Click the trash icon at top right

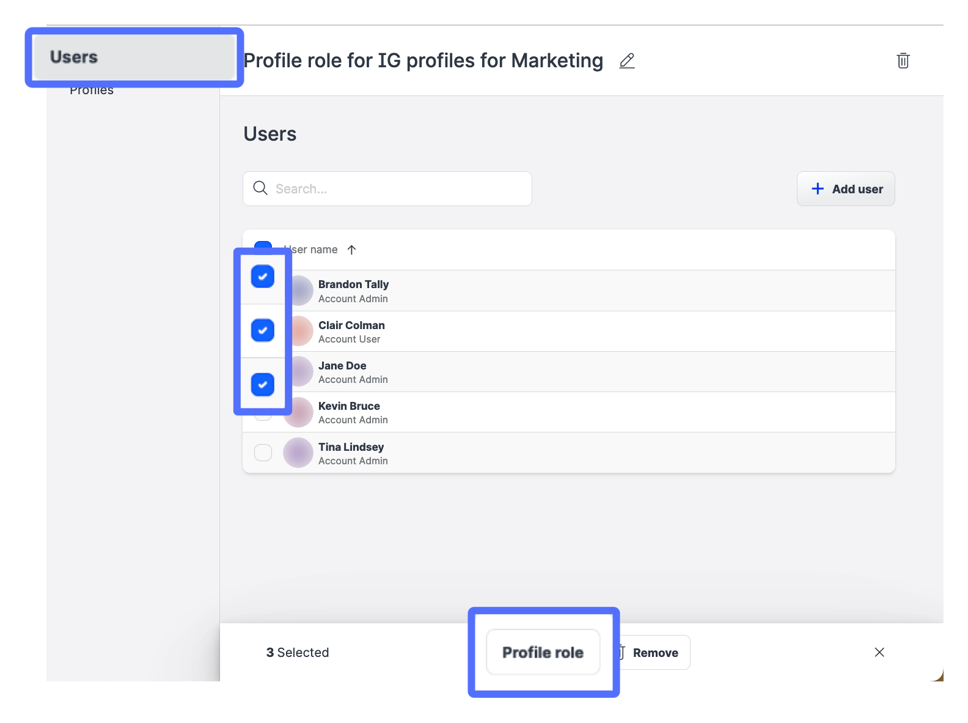903,61
